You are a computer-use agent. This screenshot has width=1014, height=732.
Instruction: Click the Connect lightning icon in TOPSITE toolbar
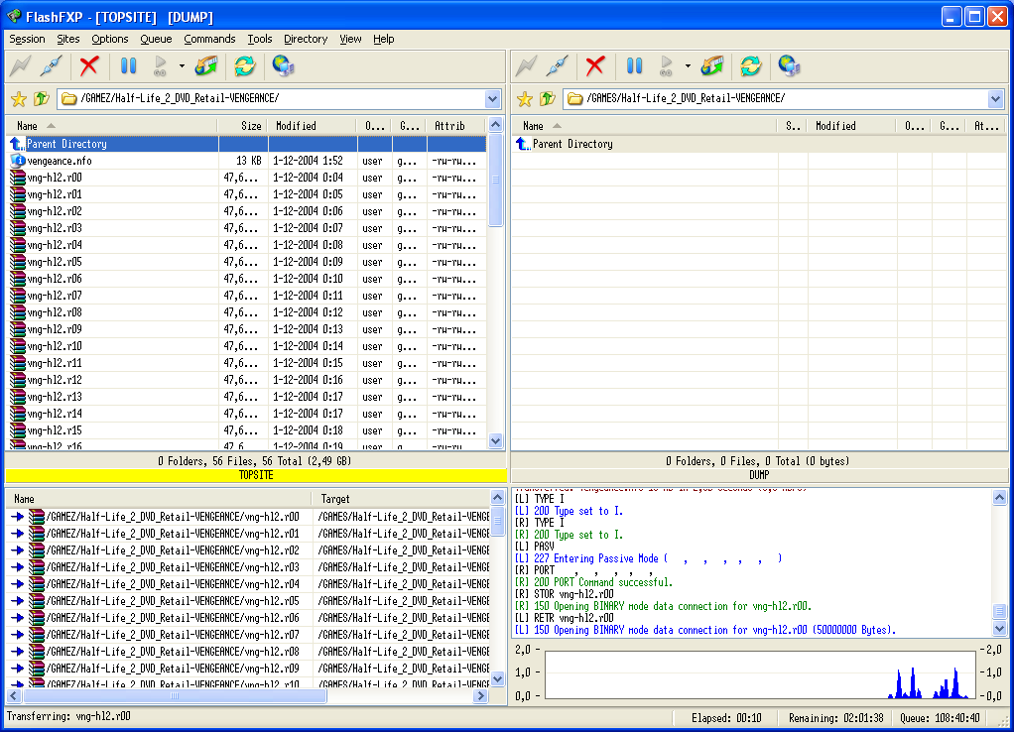(20, 65)
